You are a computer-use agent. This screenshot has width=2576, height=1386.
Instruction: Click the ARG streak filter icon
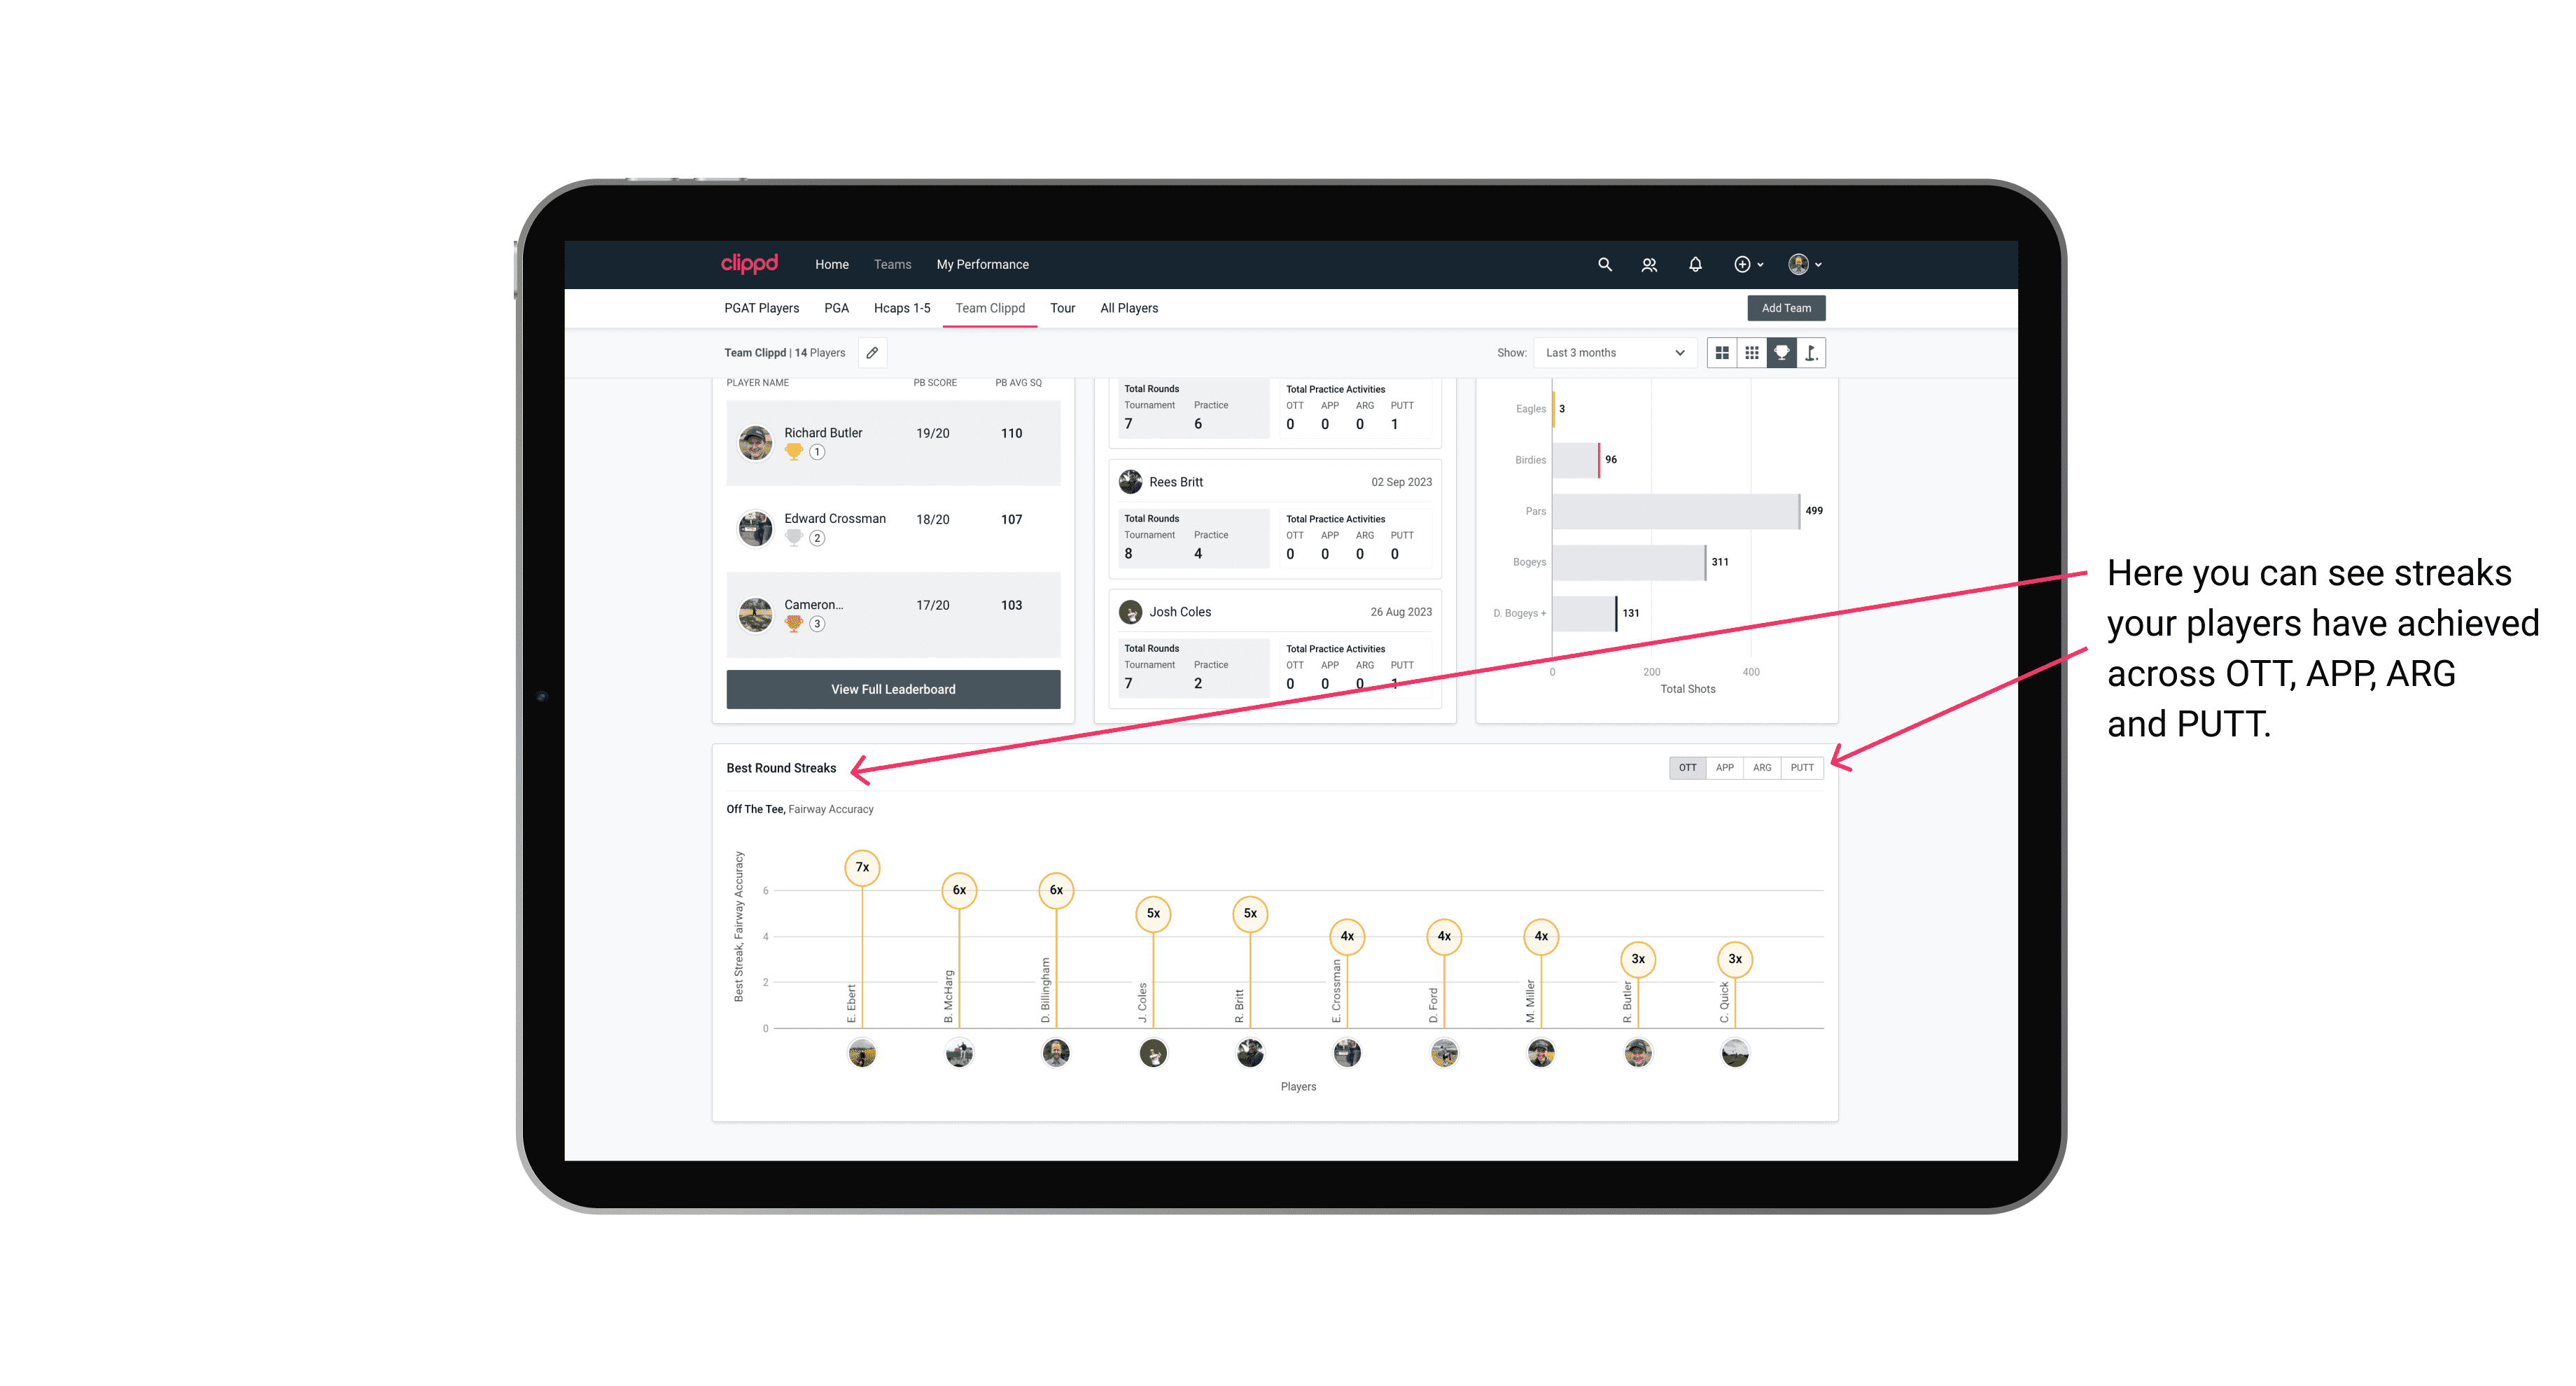click(x=1763, y=766)
